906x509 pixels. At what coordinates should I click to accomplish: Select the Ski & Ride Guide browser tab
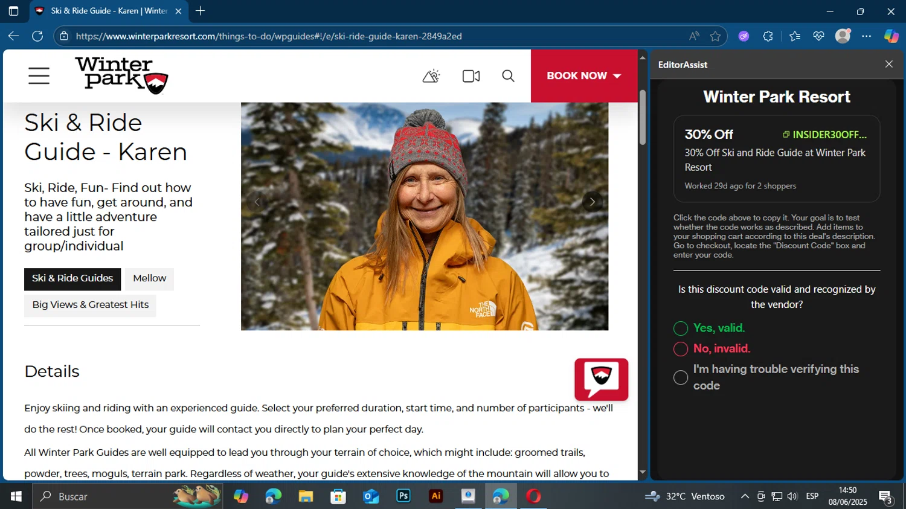[109, 11]
